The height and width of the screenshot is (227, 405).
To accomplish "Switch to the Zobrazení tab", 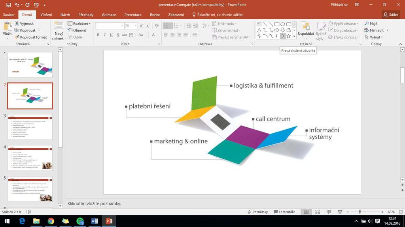I will pos(176,15).
